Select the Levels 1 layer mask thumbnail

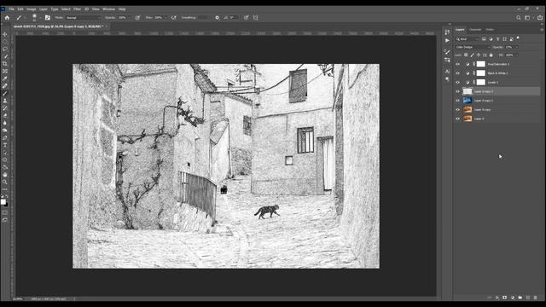pos(481,82)
